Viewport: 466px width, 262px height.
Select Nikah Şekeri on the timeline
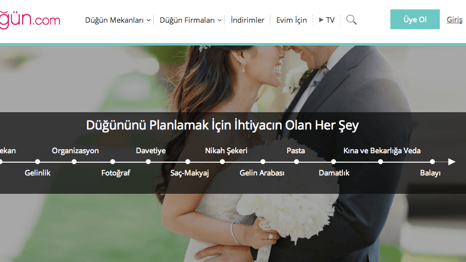(226, 151)
